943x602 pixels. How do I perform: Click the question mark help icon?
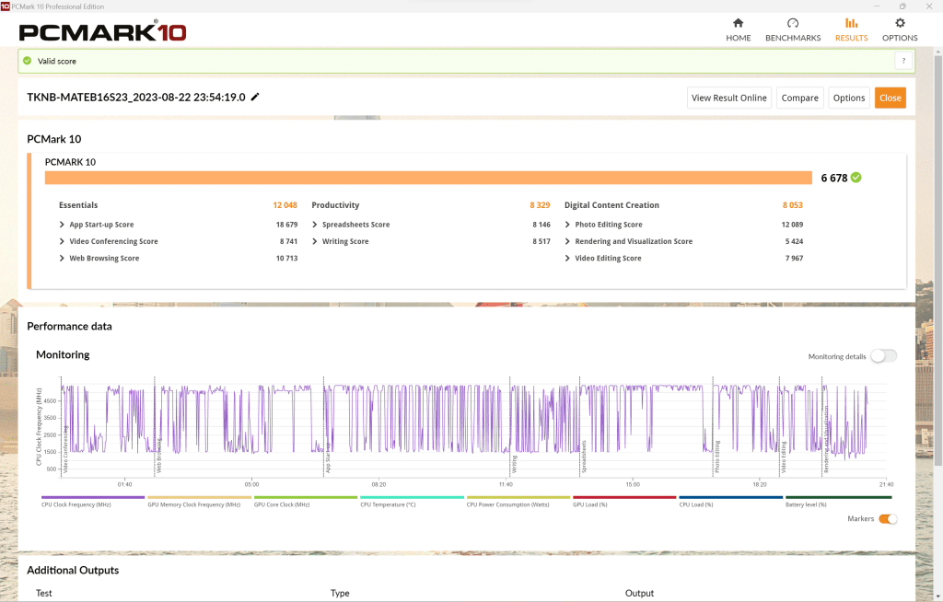(903, 61)
